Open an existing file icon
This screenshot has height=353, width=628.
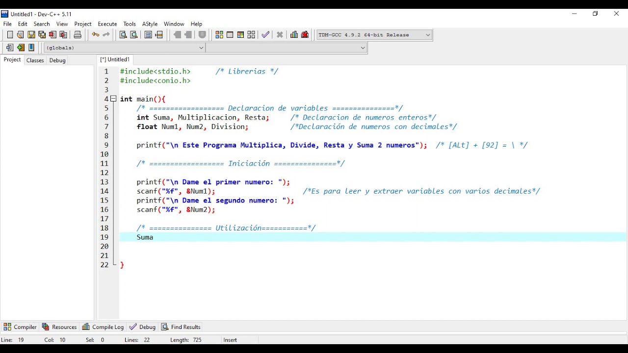20,35
